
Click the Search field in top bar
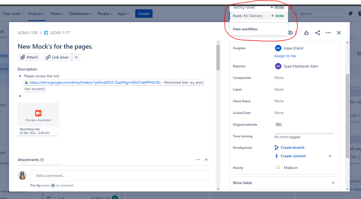[318, 14]
